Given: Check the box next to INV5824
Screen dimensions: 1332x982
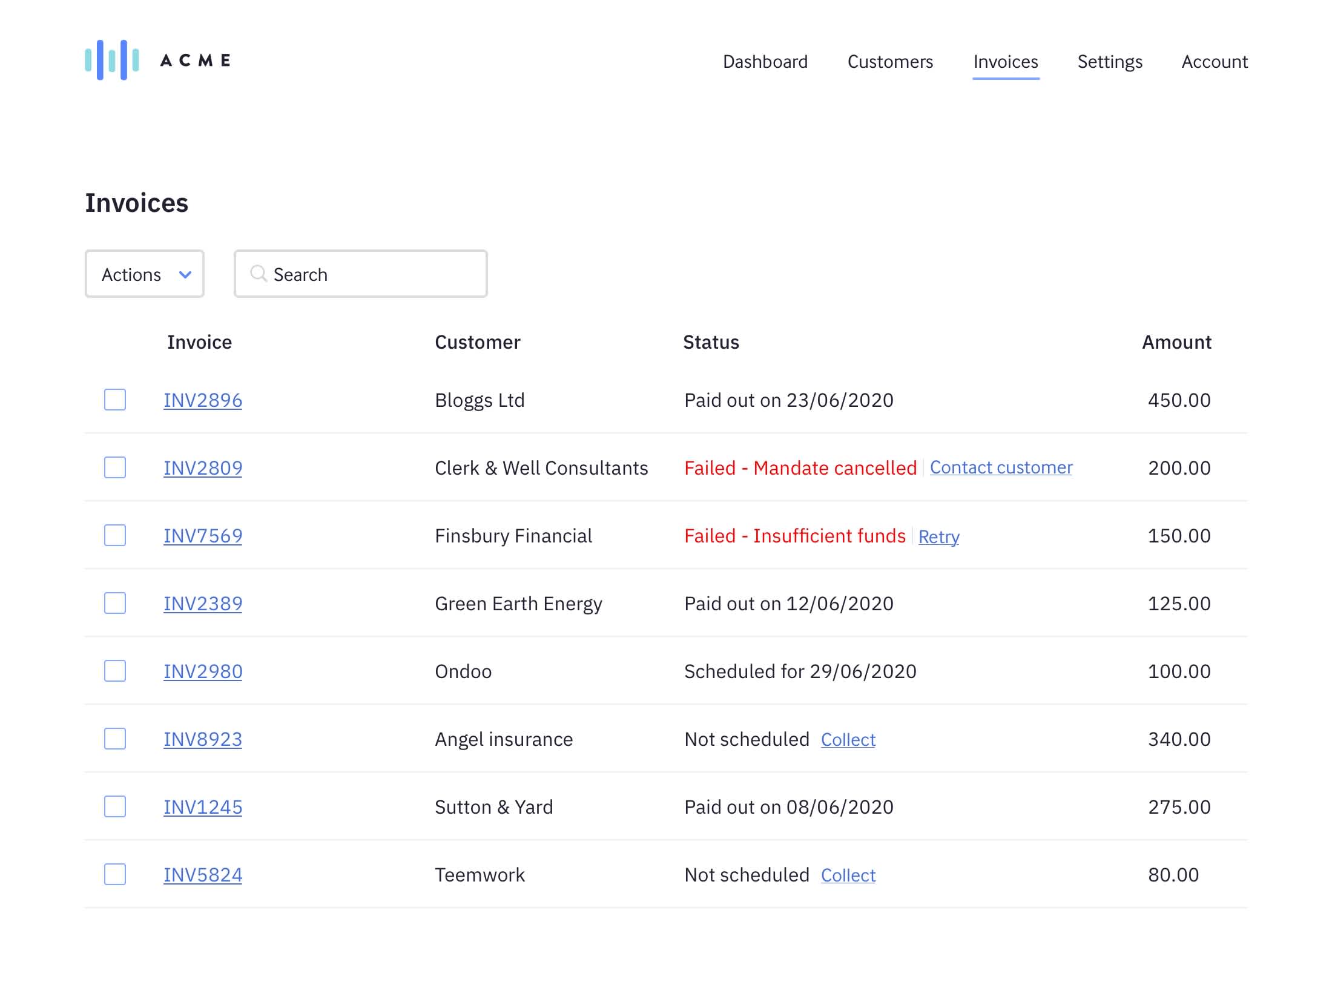Looking at the screenshot, I should (115, 874).
